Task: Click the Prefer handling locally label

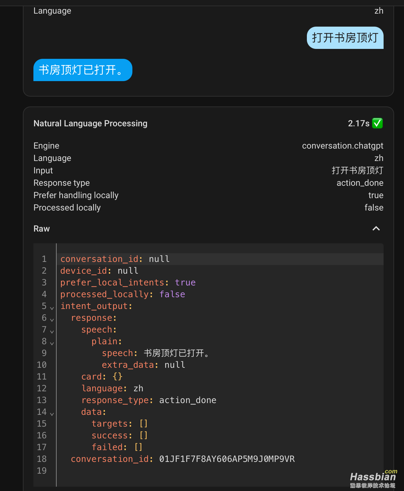Action: [x=76, y=195]
